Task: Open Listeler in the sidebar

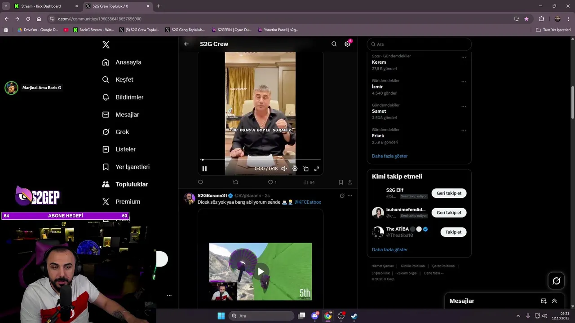Action: (119, 149)
